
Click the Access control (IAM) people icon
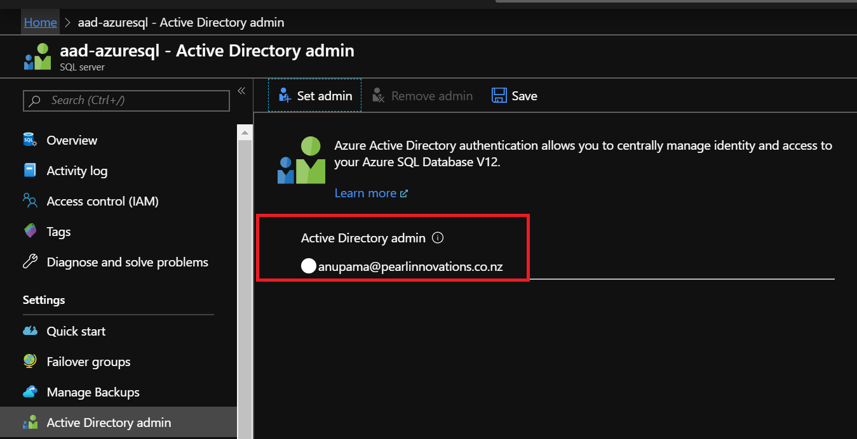pos(30,200)
